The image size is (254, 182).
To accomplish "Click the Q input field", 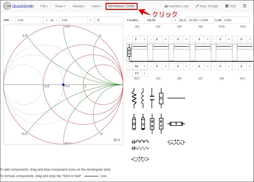I will pyautogui.click(x=73, y=20).
